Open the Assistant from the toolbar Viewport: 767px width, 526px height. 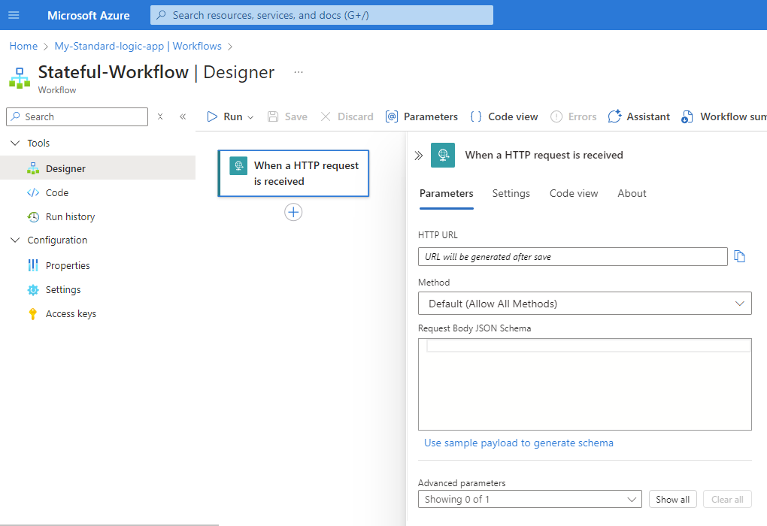[638, 116]
